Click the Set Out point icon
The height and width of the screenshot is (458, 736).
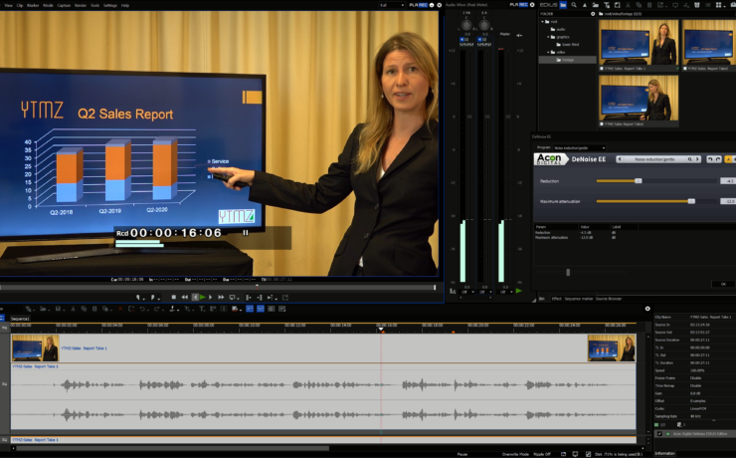[x=153, y=297]
